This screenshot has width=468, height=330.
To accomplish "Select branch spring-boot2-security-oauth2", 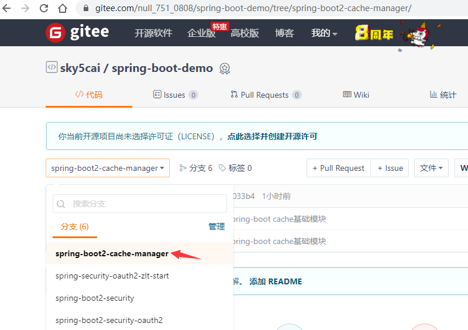I will tap(140, 320).
